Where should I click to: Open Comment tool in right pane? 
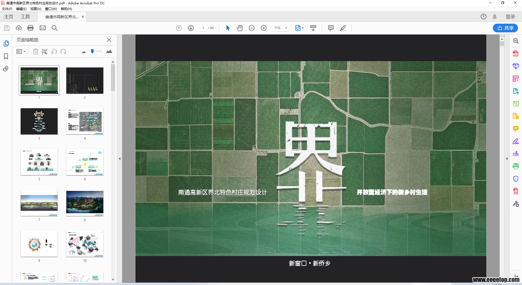click(515, 129)
